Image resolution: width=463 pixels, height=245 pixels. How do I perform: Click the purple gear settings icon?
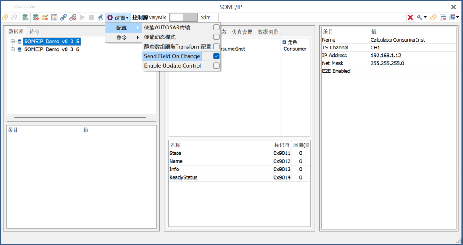pos(110,18)
